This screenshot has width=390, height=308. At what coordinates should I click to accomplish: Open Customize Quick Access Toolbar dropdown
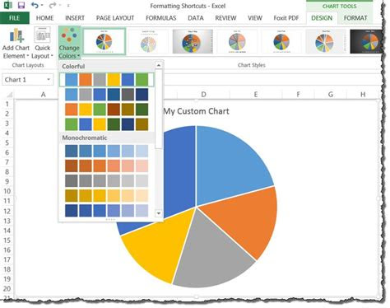point(68,6)
